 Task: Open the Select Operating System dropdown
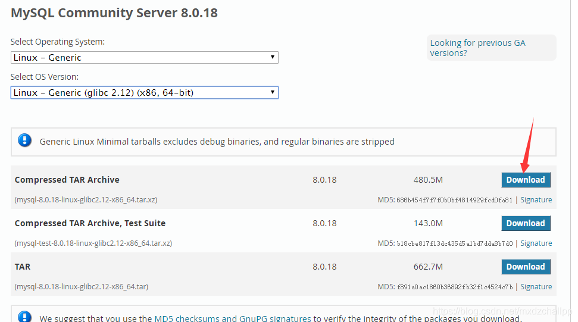[145, 58]
